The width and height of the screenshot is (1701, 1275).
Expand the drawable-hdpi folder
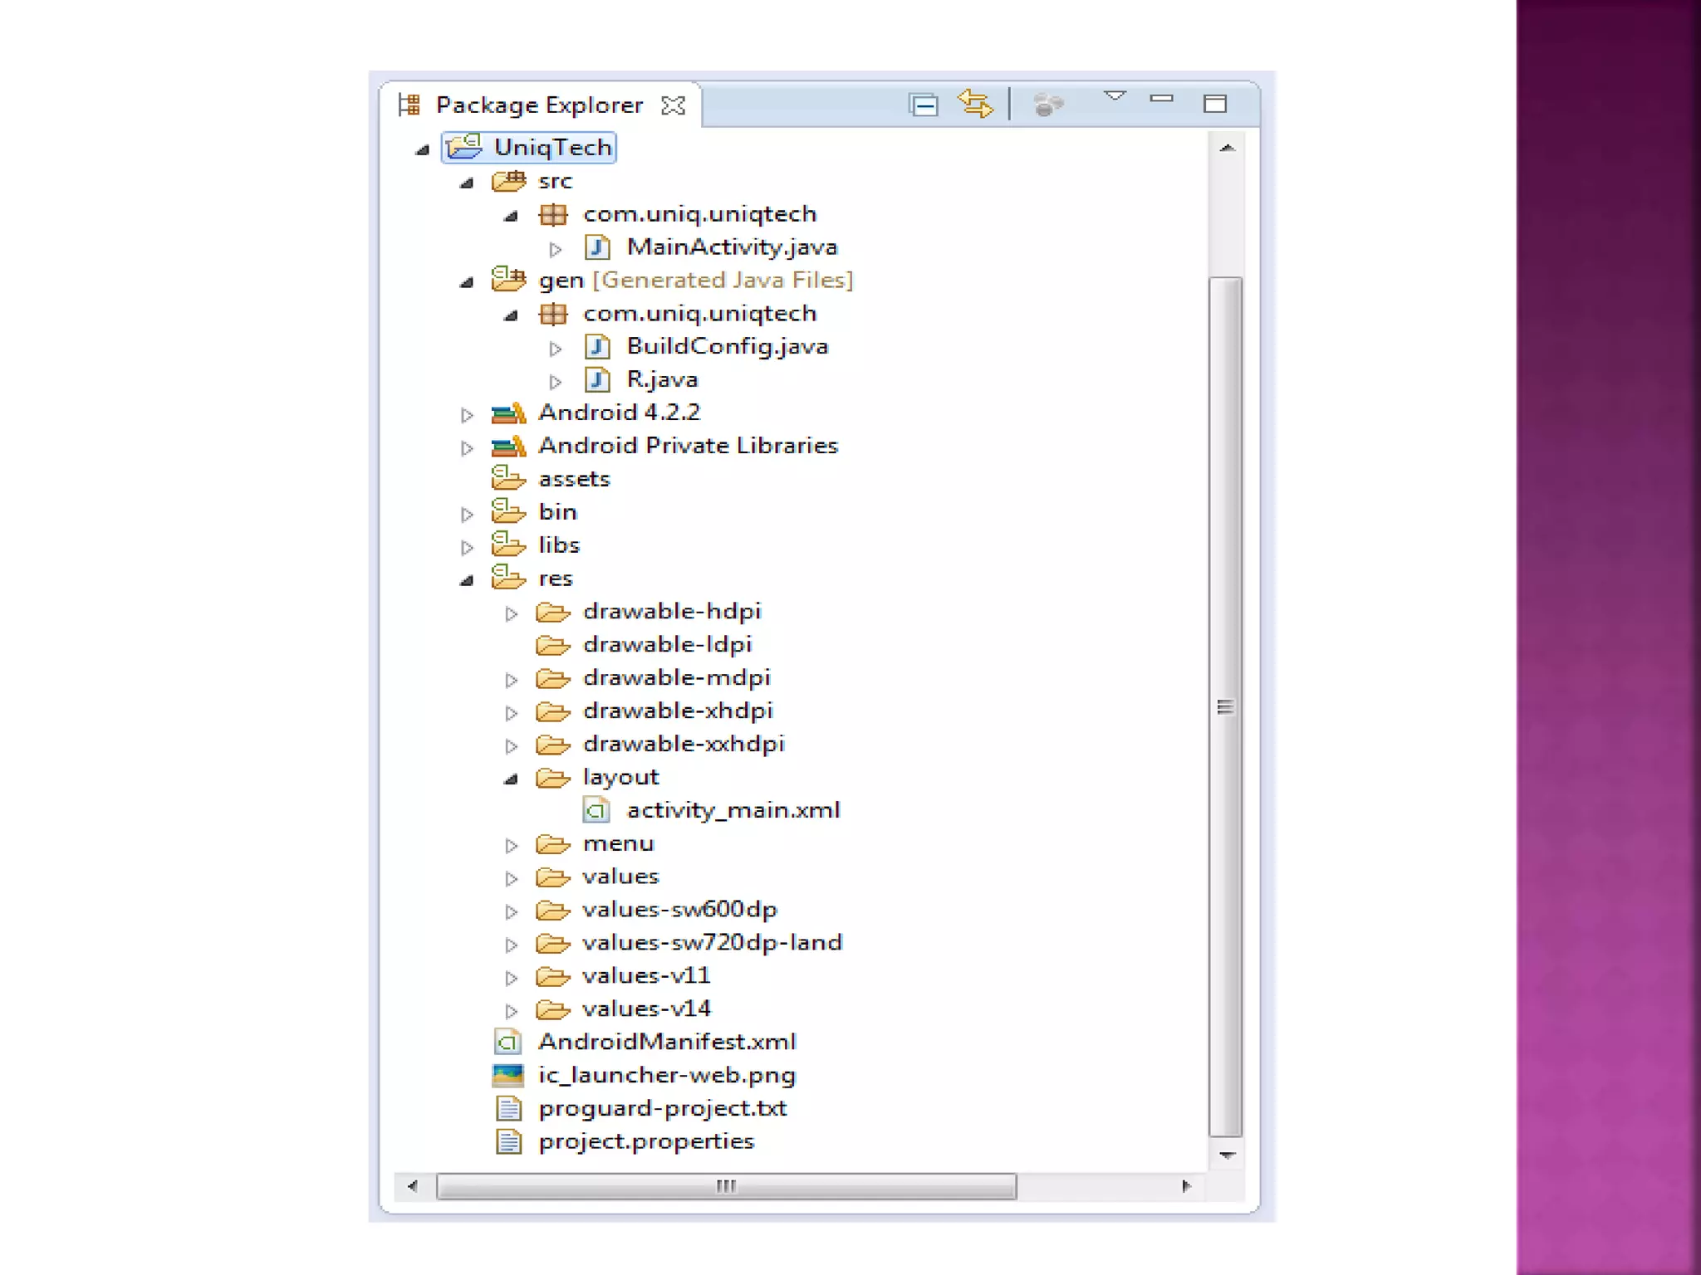512,613
